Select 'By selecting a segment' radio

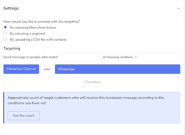point(5,33)
